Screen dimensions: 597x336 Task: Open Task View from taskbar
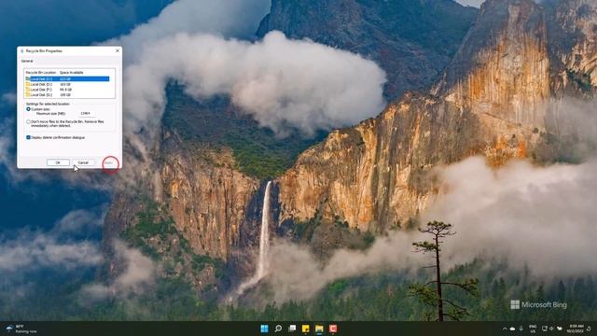tap(292, 329)
